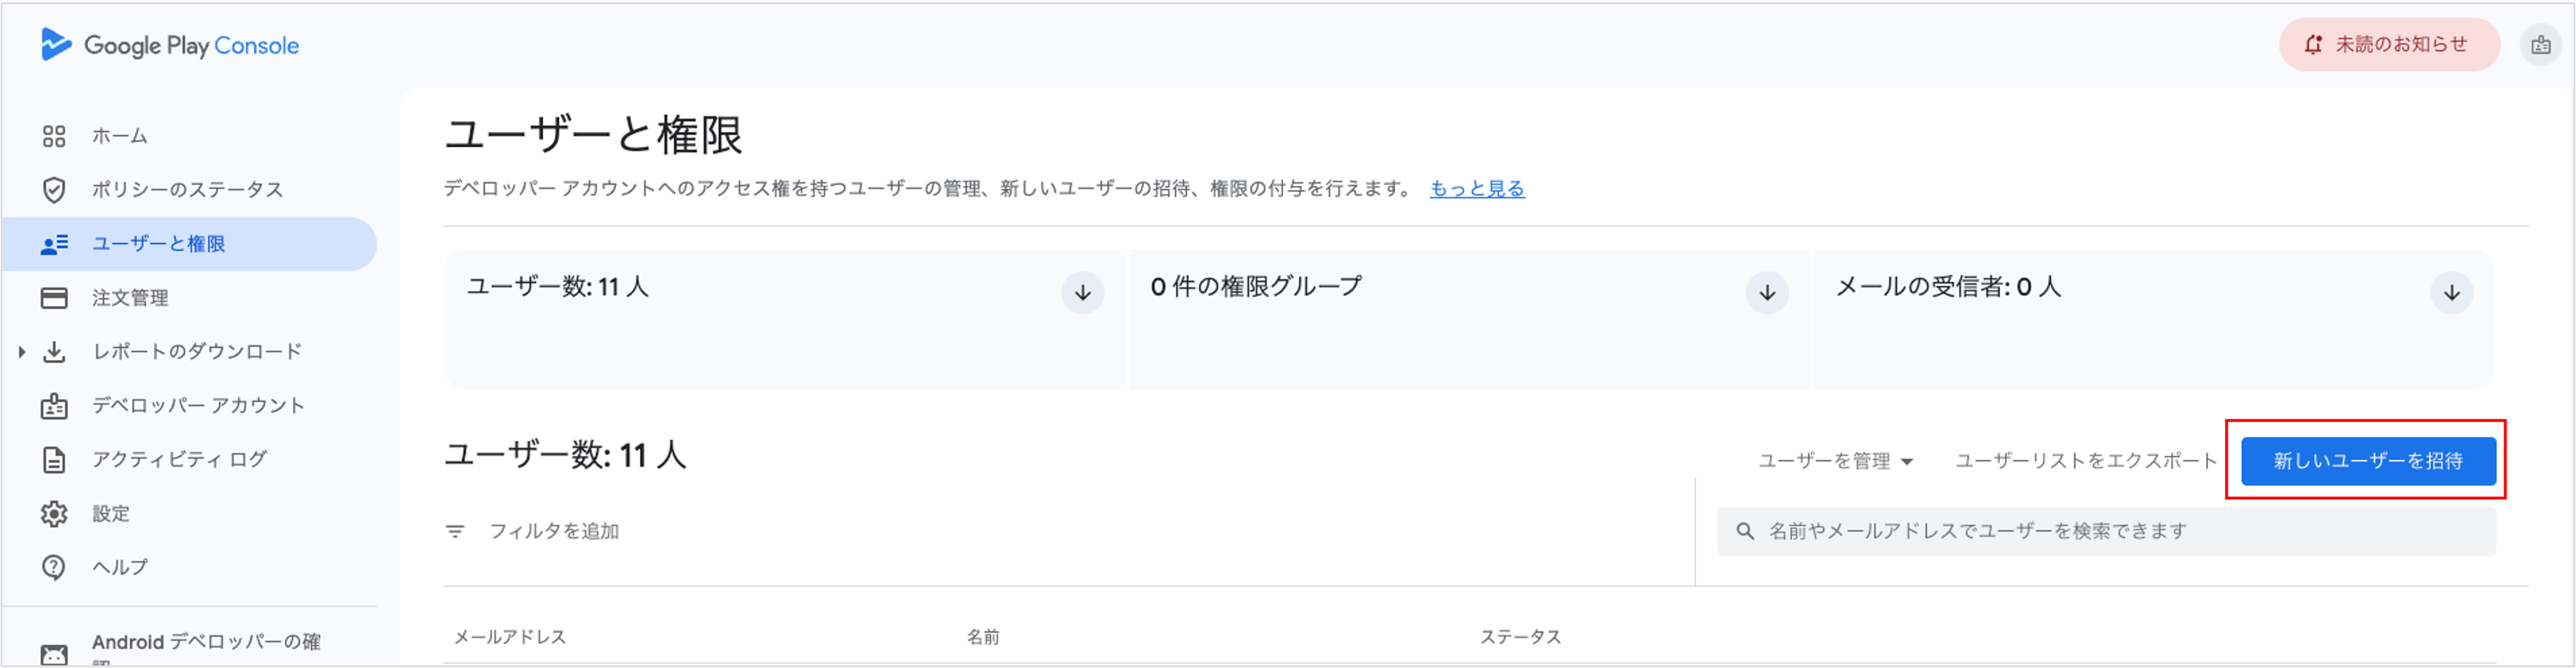Viewport: 2576px width, 668px height.
Task: Click the メールアドレス column header
Action: coord(510,637)
